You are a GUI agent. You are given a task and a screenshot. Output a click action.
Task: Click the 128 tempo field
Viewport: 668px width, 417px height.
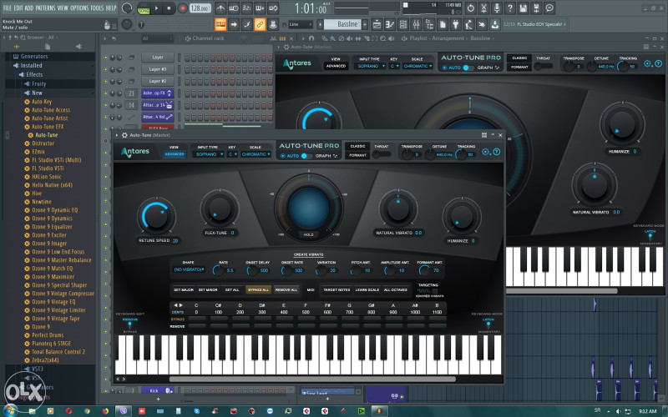200,8
